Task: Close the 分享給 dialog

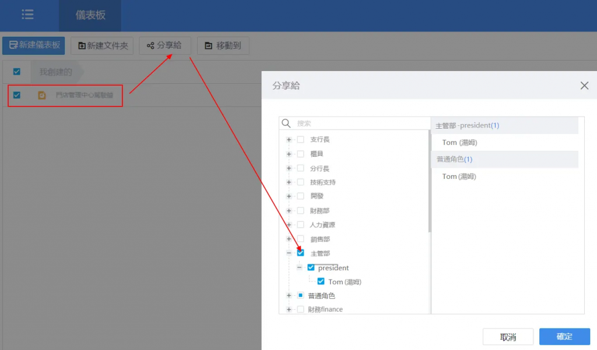Action: point(584,86)
